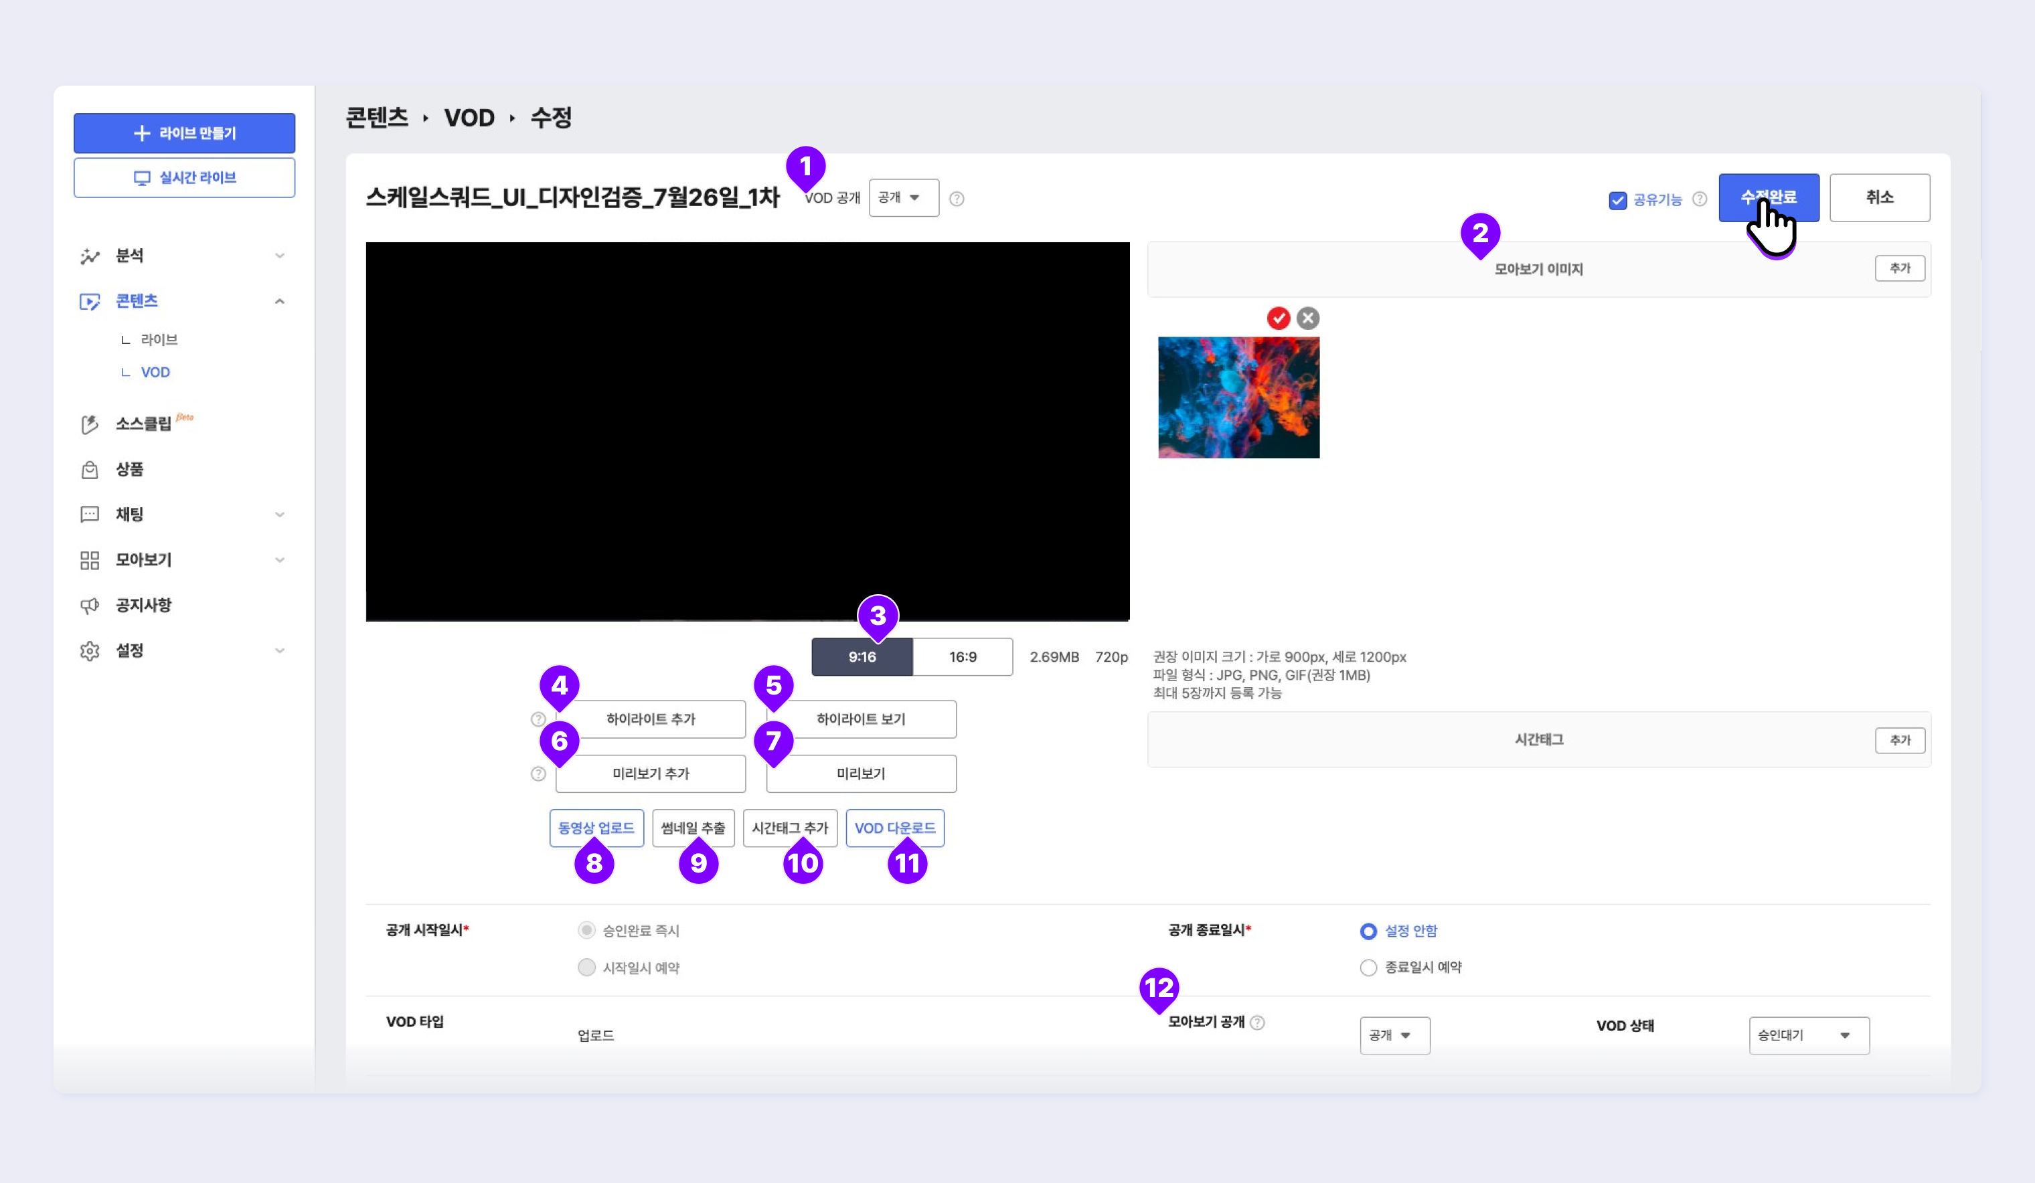Select 종료일시 예약 radio button

1368,968
